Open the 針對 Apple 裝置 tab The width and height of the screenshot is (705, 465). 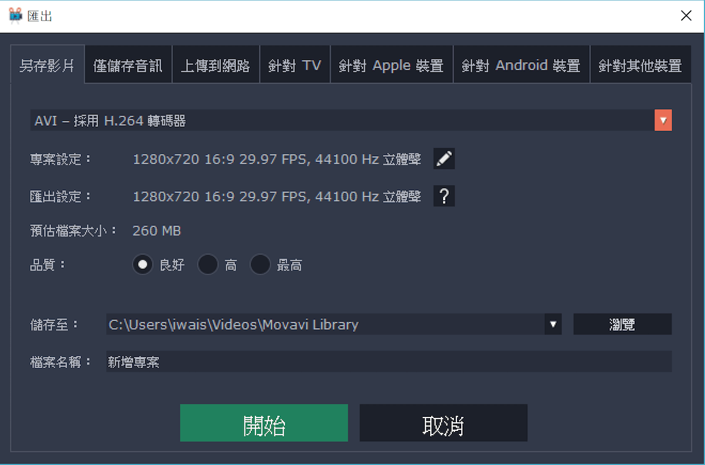click(x=391, y=65)
